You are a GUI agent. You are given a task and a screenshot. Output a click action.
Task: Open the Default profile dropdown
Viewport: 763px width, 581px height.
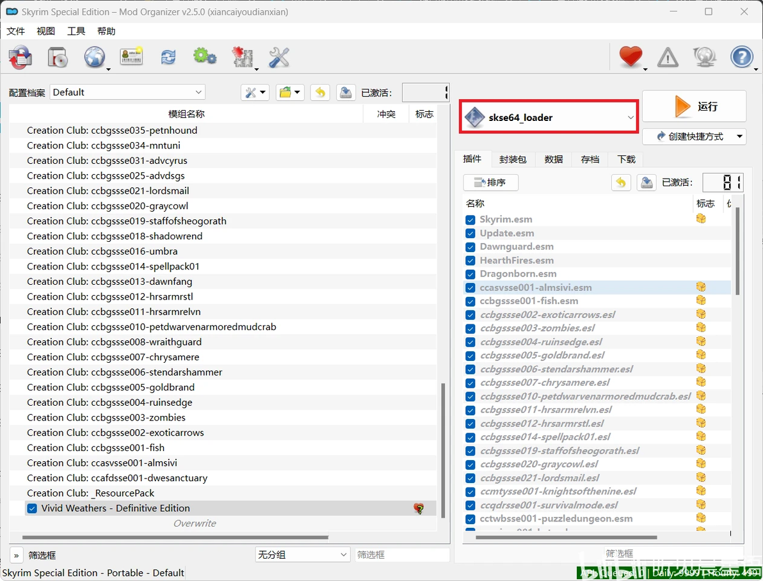pyautogui.click(x=127, y=92)
